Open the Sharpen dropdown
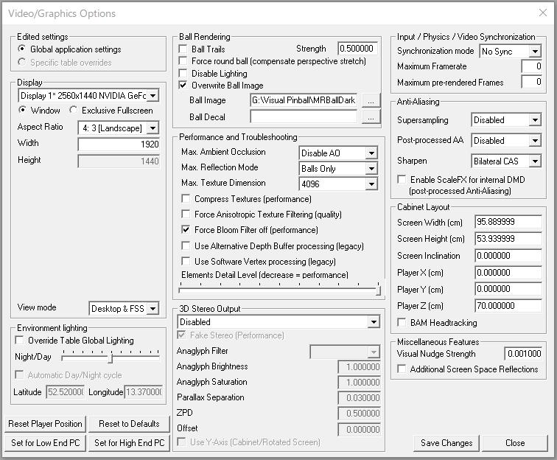Image resolution: width=557 pixels, height=460 pixels. [506, 161]
